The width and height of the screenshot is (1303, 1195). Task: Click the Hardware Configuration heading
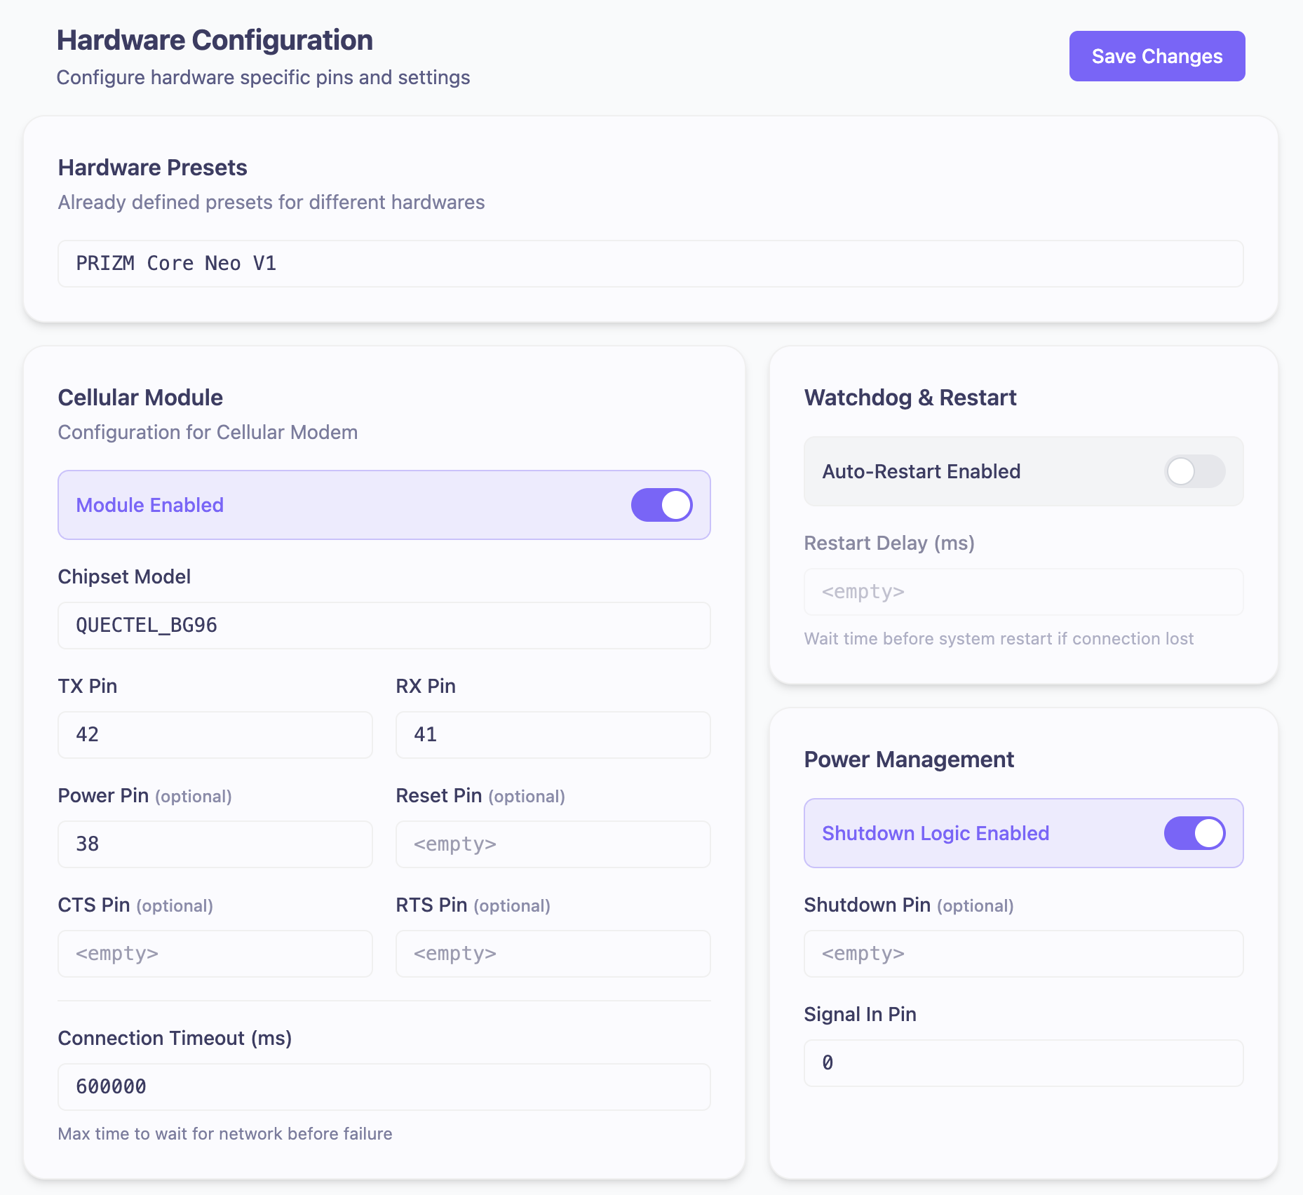tap(215, 41)
